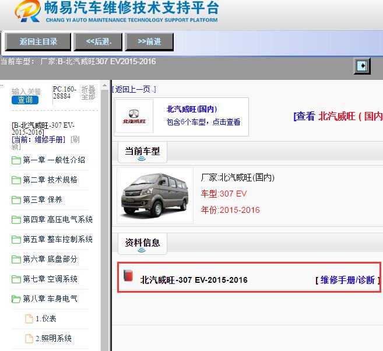Collapse chapter 第八章 车身电气
The image size is (383, 351).
tap(50, 299)
